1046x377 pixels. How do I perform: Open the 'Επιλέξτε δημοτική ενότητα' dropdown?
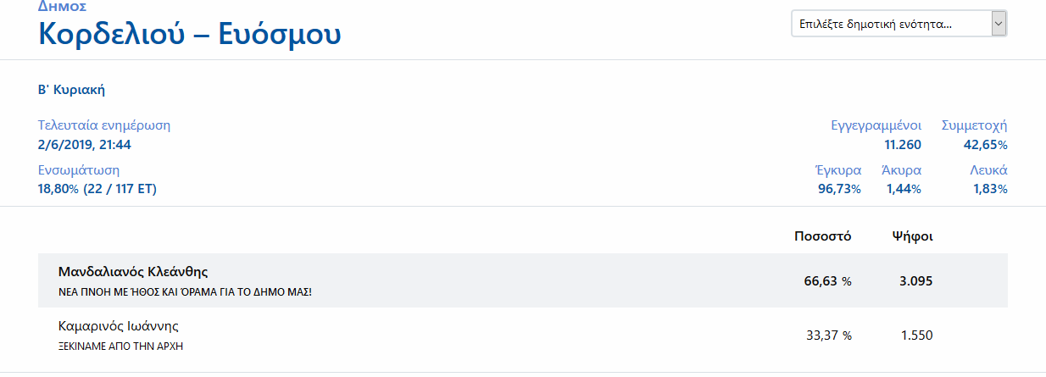pos(890,24)
